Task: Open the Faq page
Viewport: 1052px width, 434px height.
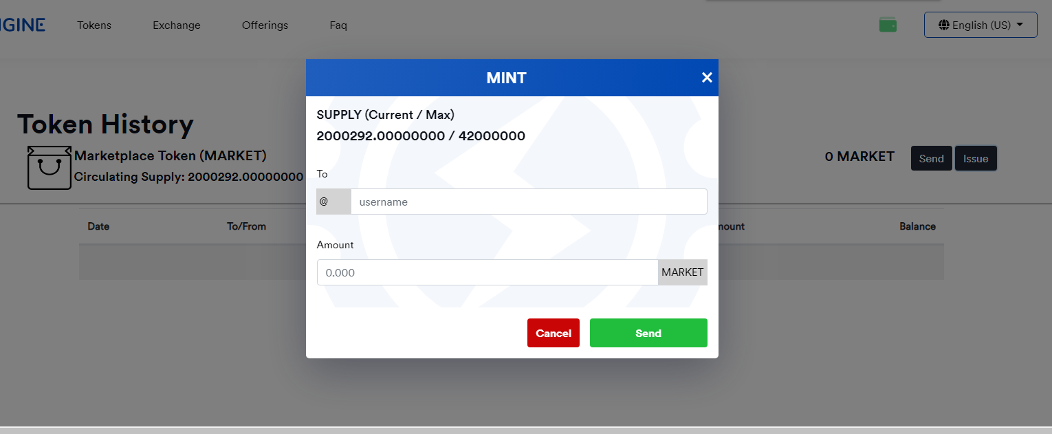Action: [338, 25]
